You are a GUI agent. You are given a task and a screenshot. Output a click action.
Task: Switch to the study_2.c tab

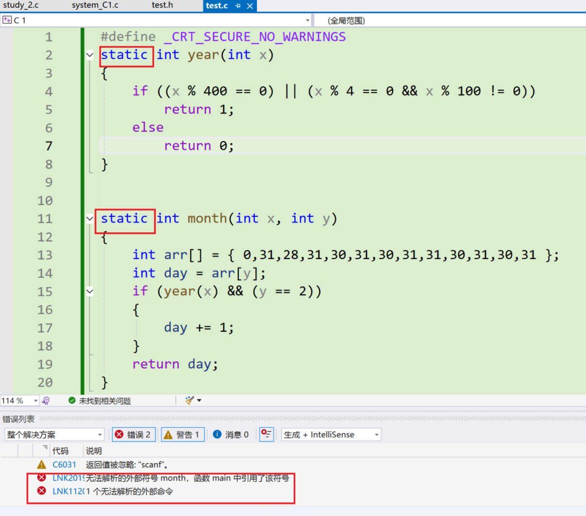[20, 5]
